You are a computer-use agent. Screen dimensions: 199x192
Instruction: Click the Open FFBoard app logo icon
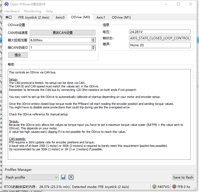tap(6, 4)
